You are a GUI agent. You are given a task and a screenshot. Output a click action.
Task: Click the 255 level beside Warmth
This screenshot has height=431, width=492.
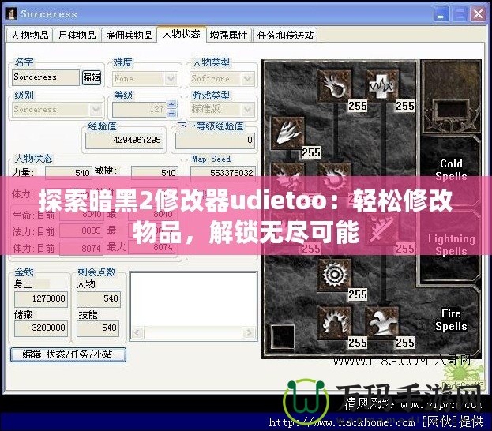[x=405, y=106]
